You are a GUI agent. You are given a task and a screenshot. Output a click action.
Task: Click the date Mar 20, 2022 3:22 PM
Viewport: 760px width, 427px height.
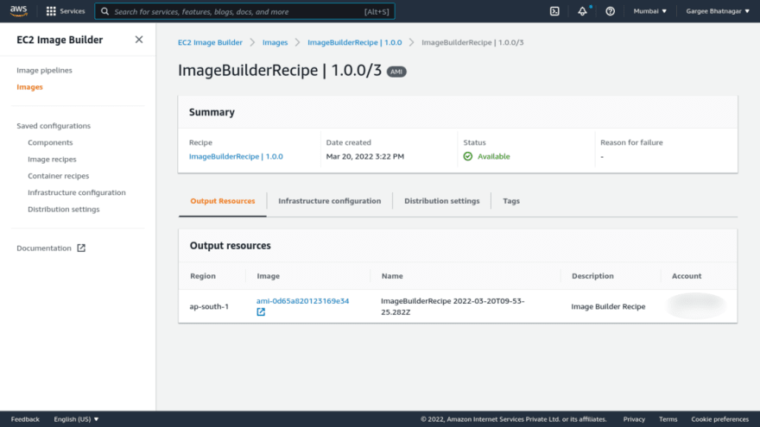[365, 156]
